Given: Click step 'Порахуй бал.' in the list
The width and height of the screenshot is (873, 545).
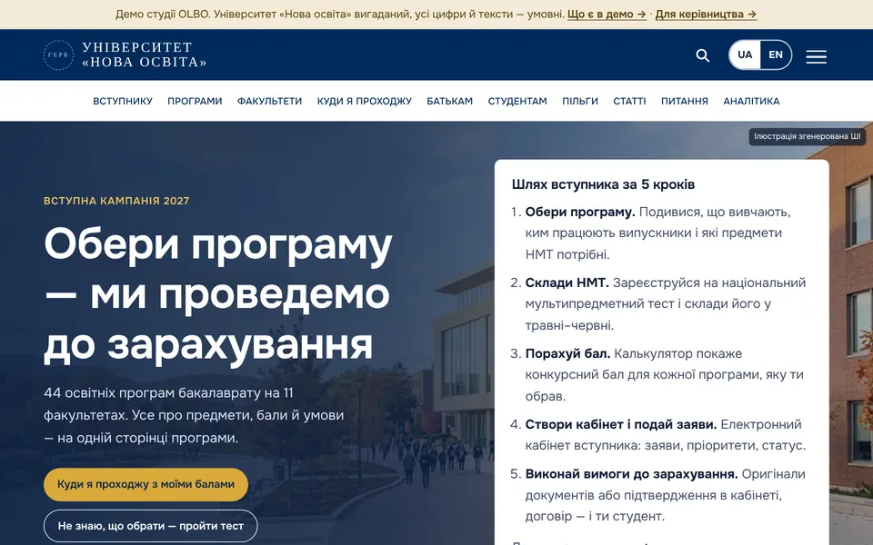Looking at the screenshot, I should pos(567,353).
